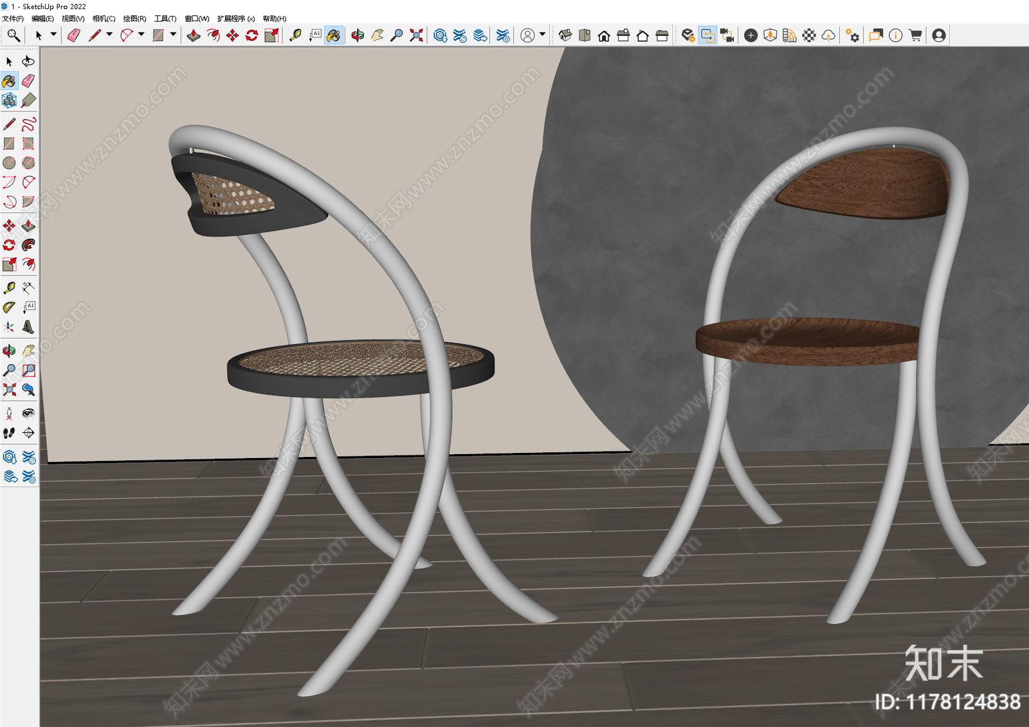Select the Protractor tool

[9, 307]
